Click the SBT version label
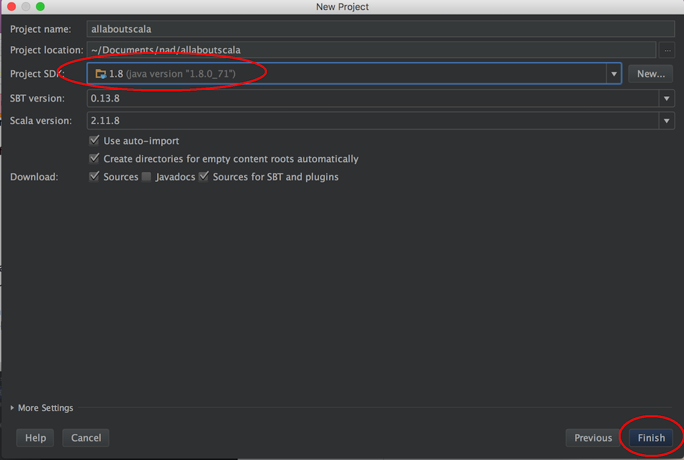This screenshot has height=460, width=684. [37, 98]
